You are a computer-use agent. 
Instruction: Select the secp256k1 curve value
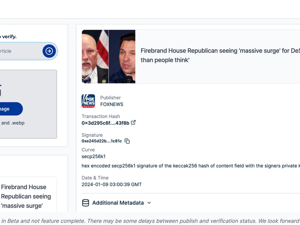tap(91, 156)
